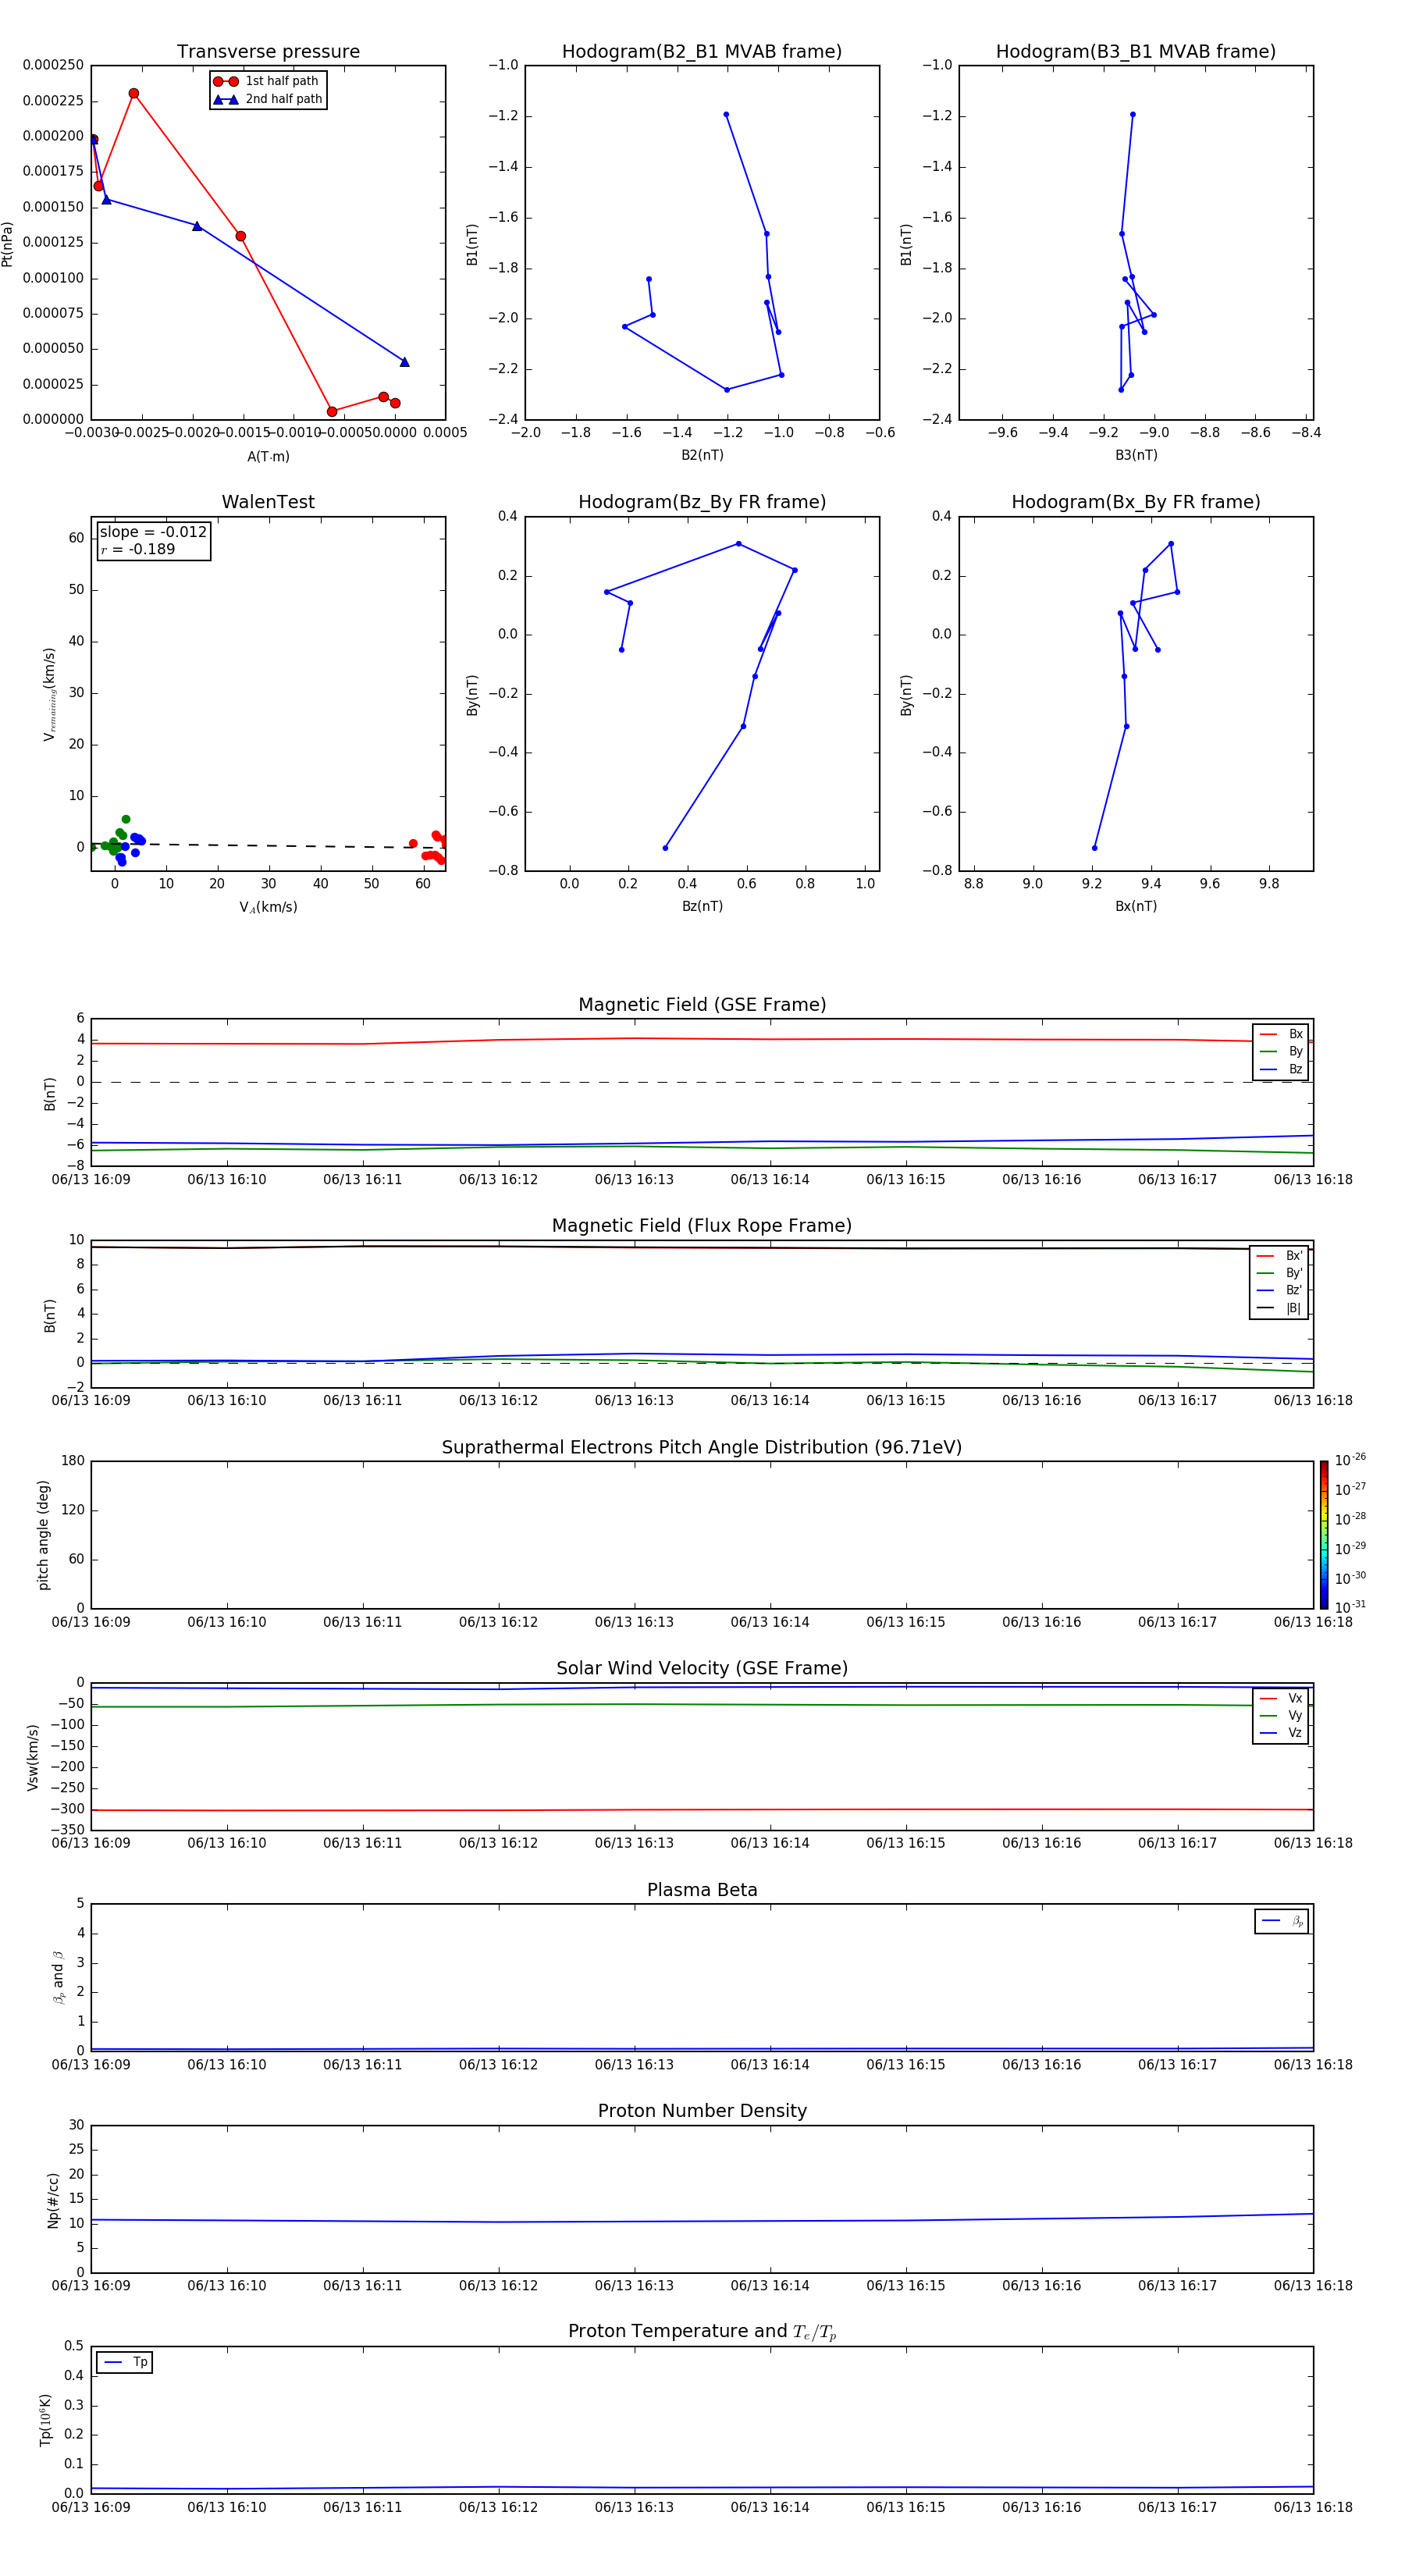Click the 10^-26 colorbar tick label
1405x2576 pixels.
point(1350,1460)
